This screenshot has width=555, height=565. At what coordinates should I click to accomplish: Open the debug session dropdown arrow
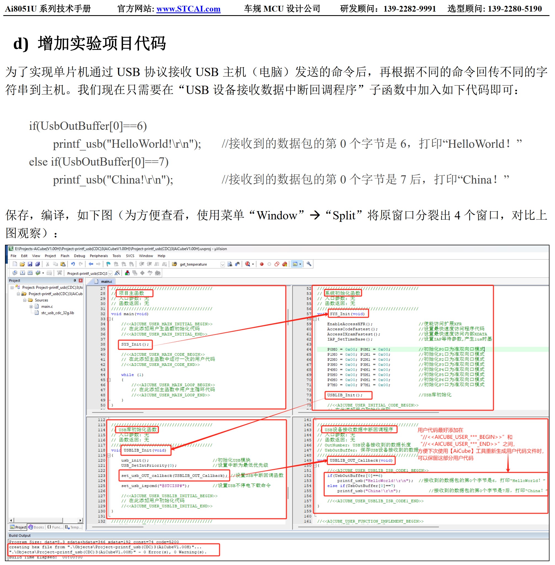[253, 264]
